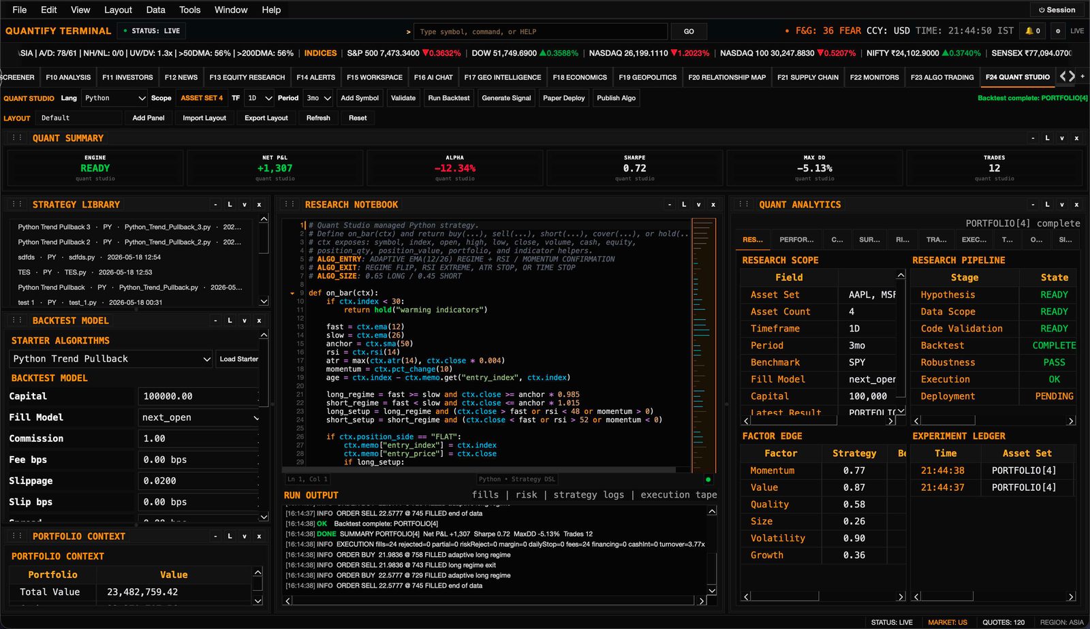The width and height of the screenshot is (1090, 629).
Task: Grab the Quant Summary drag handle
Action: 17,138
